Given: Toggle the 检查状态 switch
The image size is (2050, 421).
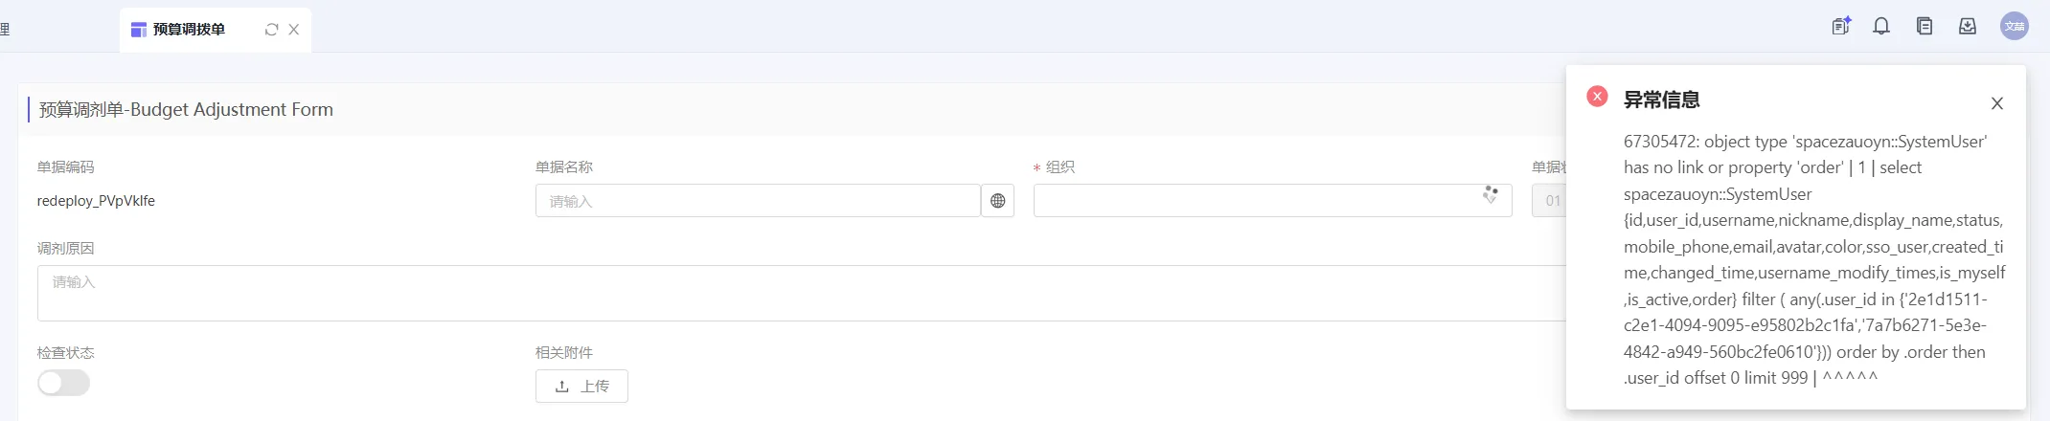Looking at the screenshot, I should click(63, 383).
